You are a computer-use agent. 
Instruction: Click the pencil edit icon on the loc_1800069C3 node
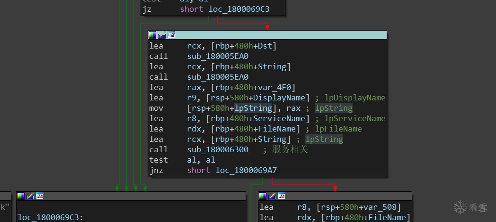(x=30, y=196)
